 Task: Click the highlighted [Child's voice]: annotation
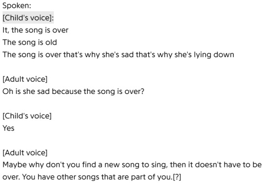28,18
